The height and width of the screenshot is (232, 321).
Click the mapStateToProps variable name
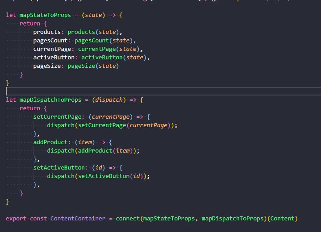[45, 15]
